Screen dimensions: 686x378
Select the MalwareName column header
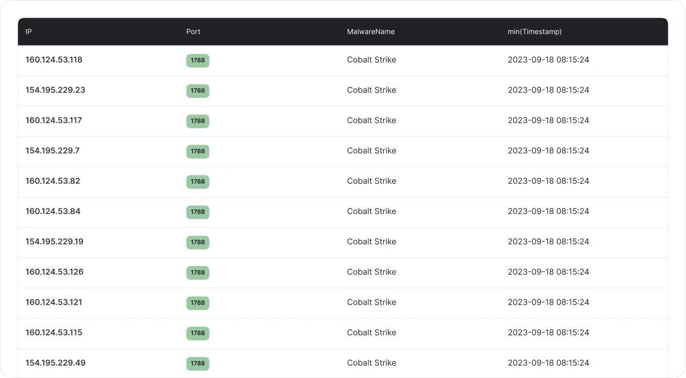tap(371, 32)
